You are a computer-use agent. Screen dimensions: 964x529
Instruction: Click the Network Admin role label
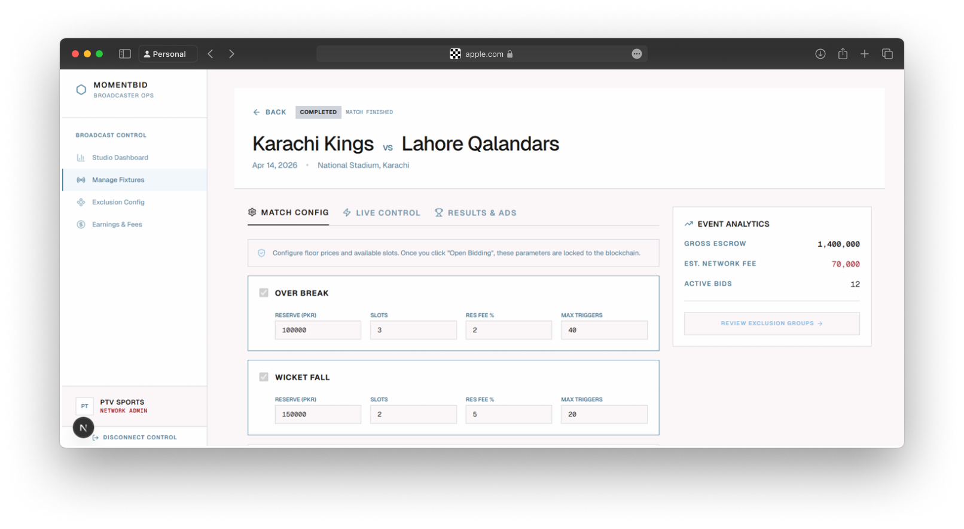click(123, 411)
